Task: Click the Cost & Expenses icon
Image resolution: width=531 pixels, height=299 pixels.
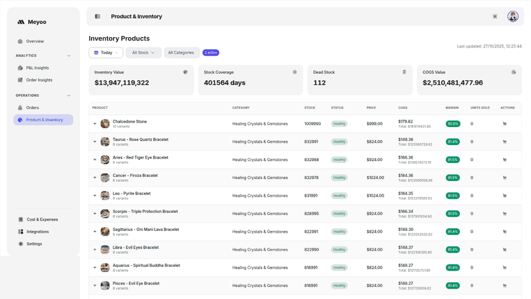Action: click(x=21, y=219)
